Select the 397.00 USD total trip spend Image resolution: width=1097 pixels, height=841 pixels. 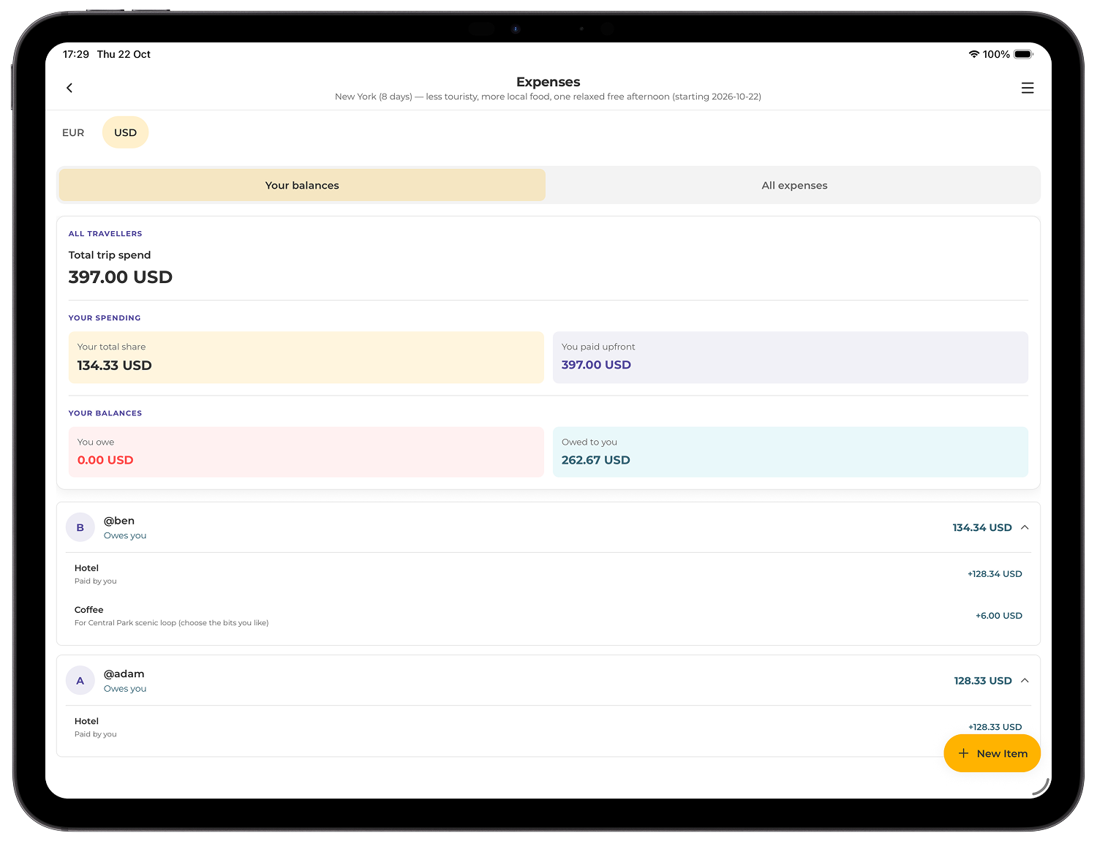pos(121,277)
